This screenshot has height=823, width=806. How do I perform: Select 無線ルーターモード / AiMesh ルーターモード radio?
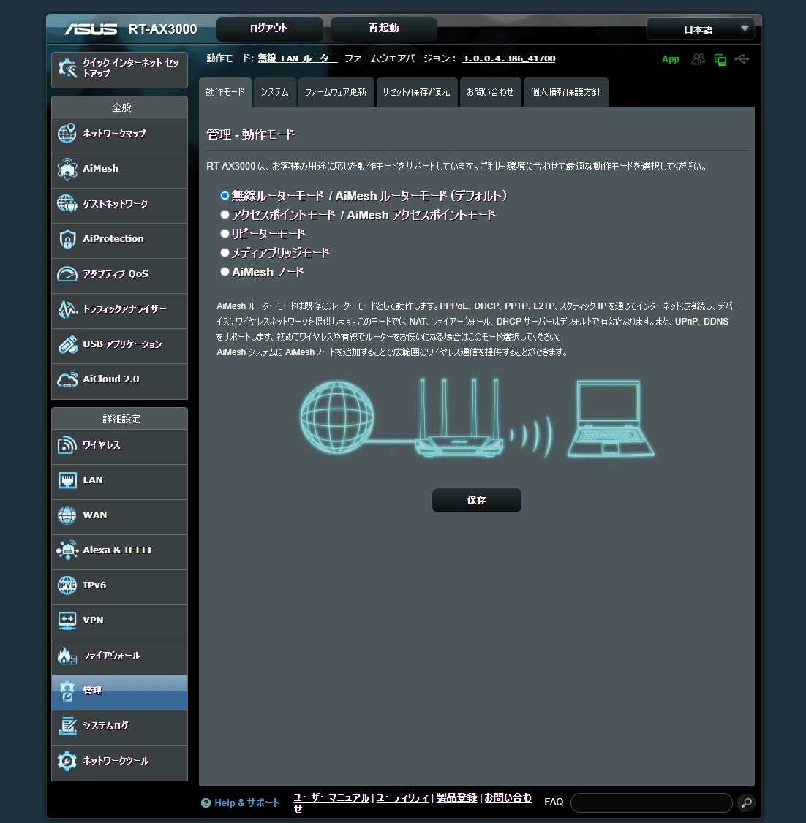click(x=225, y=195)
